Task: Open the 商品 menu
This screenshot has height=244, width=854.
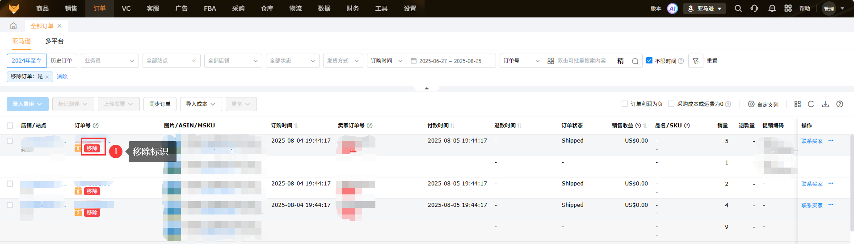Action: pyautogui.click(x=42, y=8)
